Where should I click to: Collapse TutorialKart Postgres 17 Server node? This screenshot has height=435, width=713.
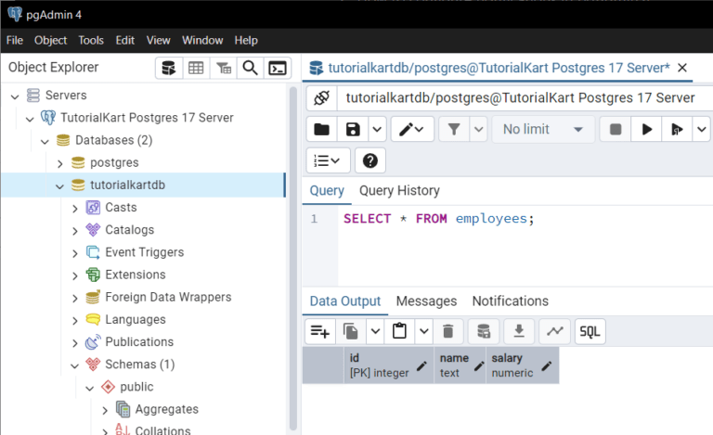tap(30, 119)
